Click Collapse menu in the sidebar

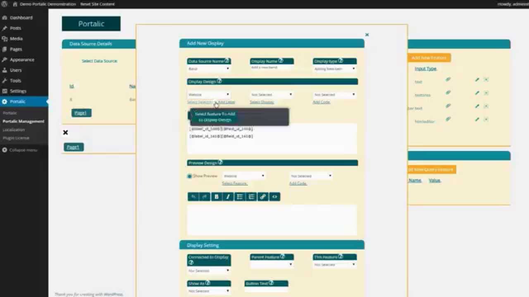coord(19,150)
